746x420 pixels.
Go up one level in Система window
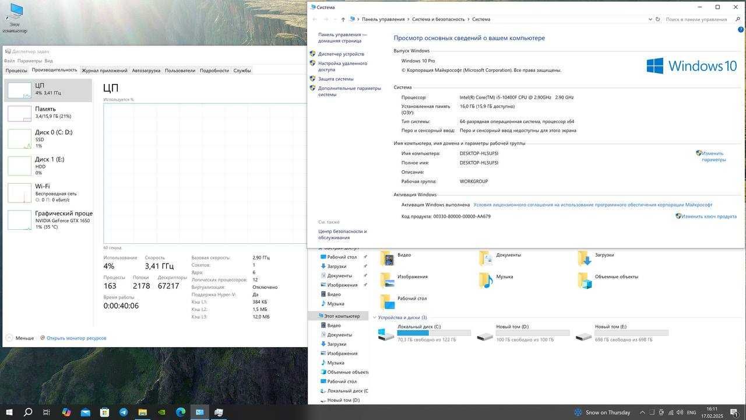pyautogui.click(x=343, y=19)
